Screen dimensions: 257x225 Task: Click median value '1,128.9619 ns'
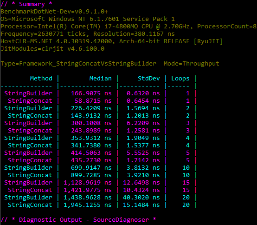click(88, 183)
